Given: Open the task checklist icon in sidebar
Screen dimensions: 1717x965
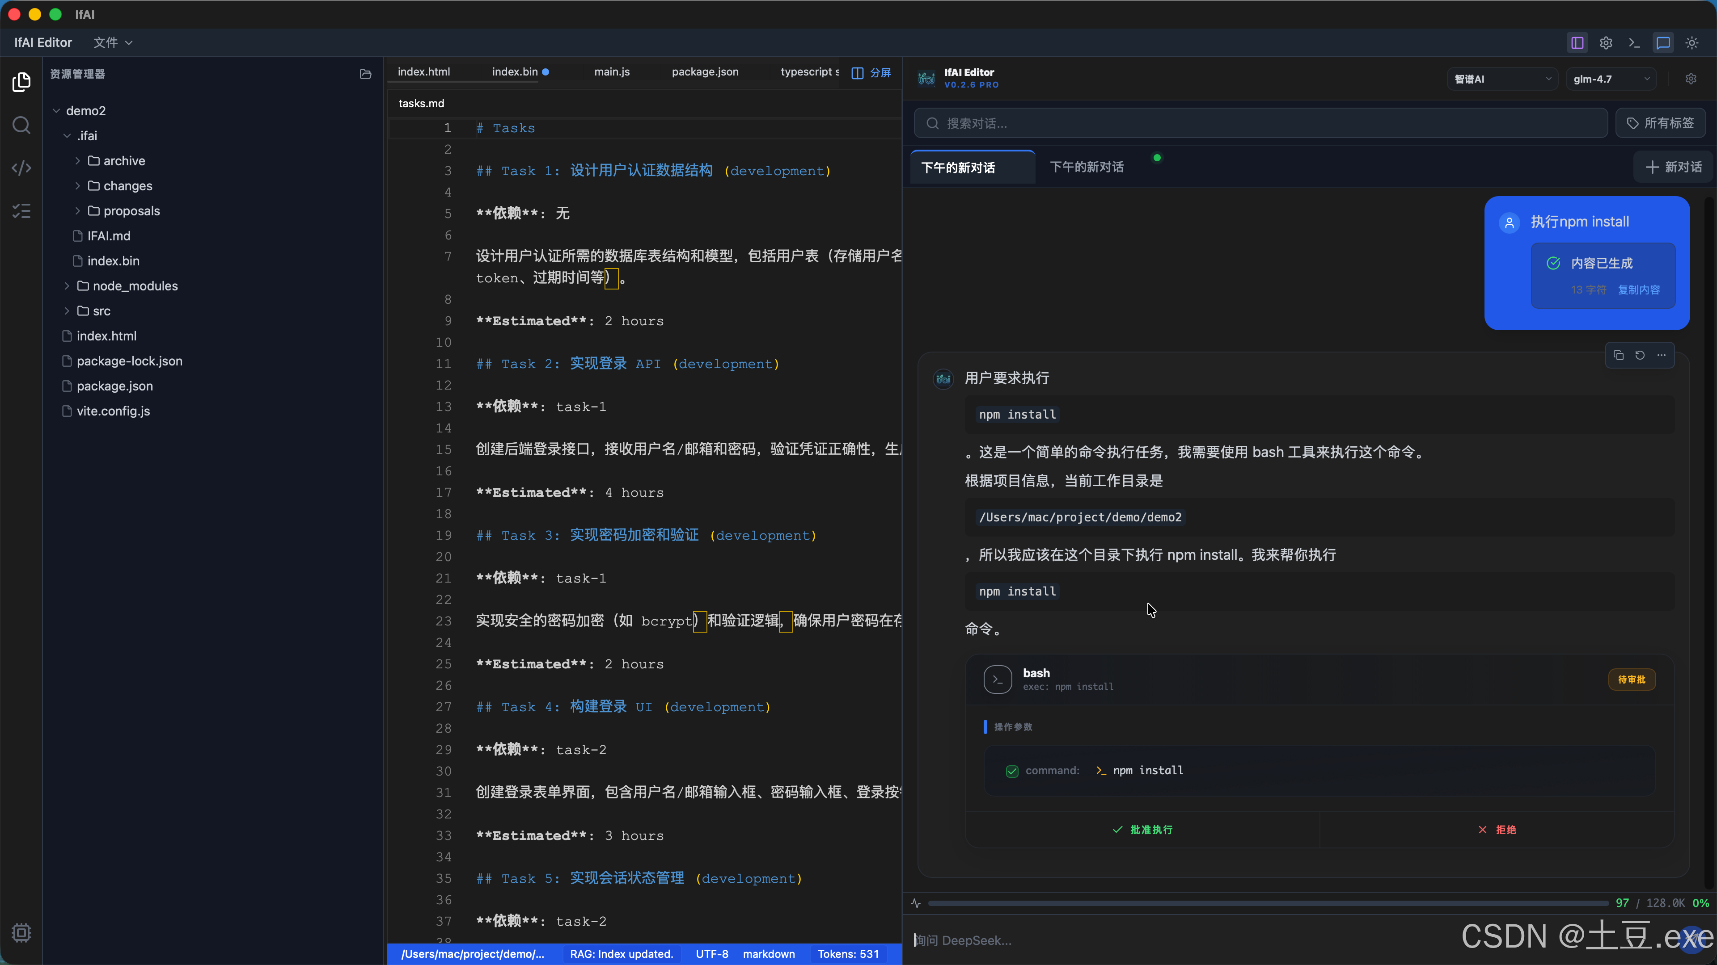Looking at the screenshot, I should [21, 211].
